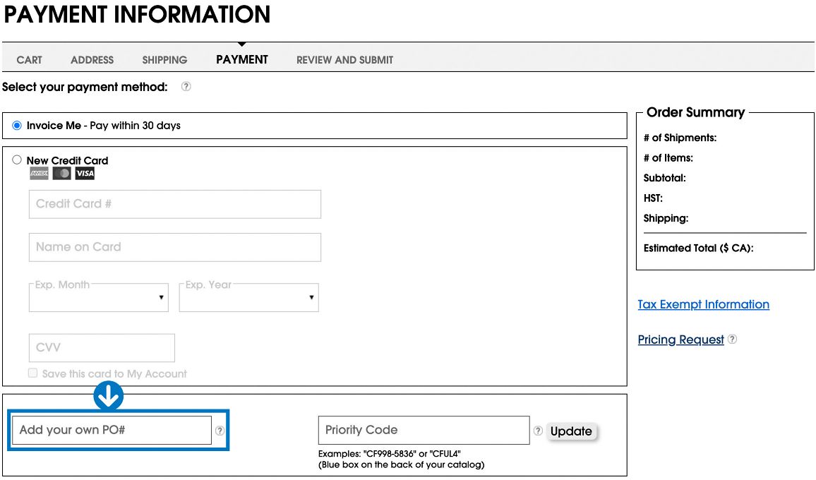Open the Exp. Month dropdown
The height and width of the screenshot is (480, 816).
(98, 297)
